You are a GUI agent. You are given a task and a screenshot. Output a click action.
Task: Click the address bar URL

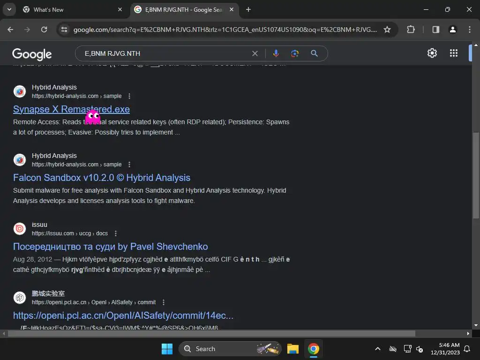pyautogui.click(x=225, y=30)
